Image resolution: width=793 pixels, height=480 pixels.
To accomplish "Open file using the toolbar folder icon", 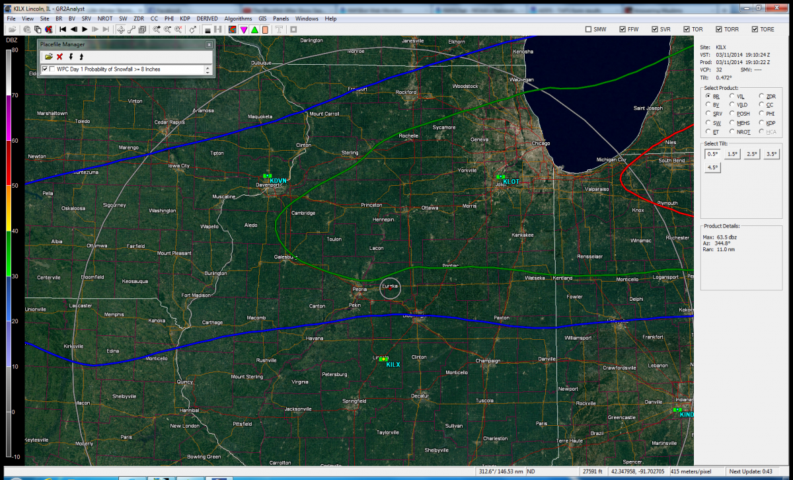I will tap(12, 30).
